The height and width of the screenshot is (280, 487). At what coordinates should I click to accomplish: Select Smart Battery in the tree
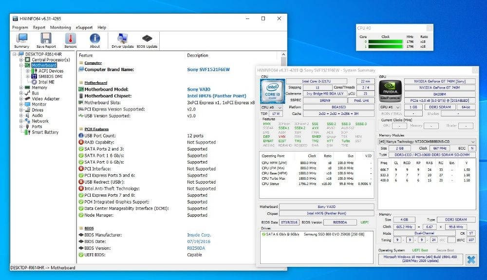[45, 132]
